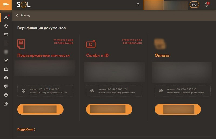Click the upload area under Оплата
Image resolution: width=216 pixels, height=139 pixels.
[x=182, y=91]
